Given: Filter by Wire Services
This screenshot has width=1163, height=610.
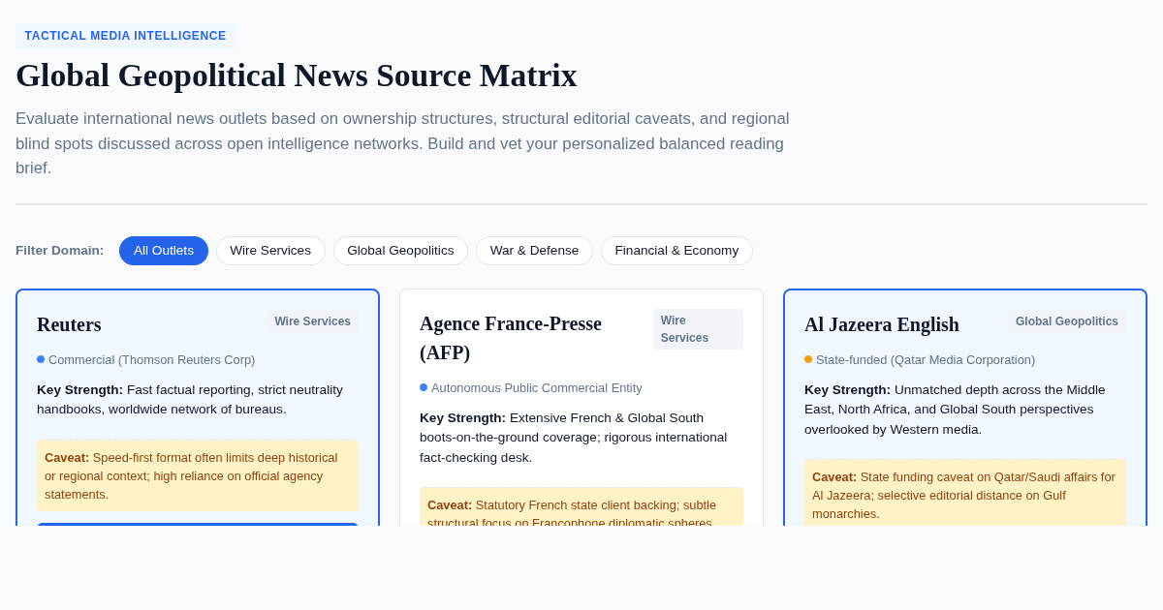Looking at the screenshot, I should coord(270,251).
